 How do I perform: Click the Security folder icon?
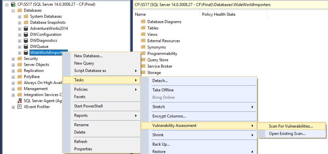pos(19,59)
